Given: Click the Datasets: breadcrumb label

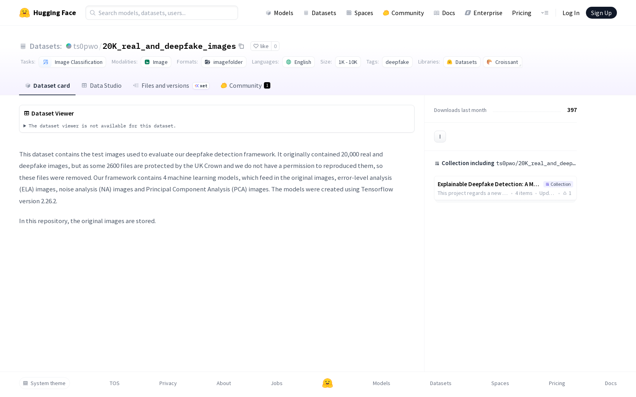Looking at the screenshot, I should point(46,46).
